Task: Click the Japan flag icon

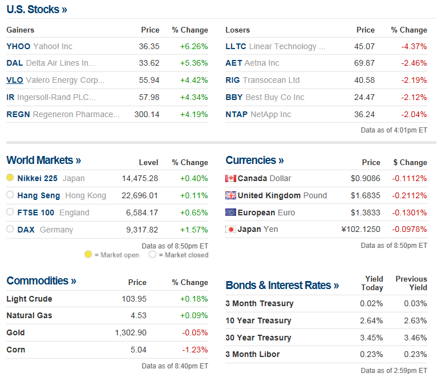Action: 230,230
